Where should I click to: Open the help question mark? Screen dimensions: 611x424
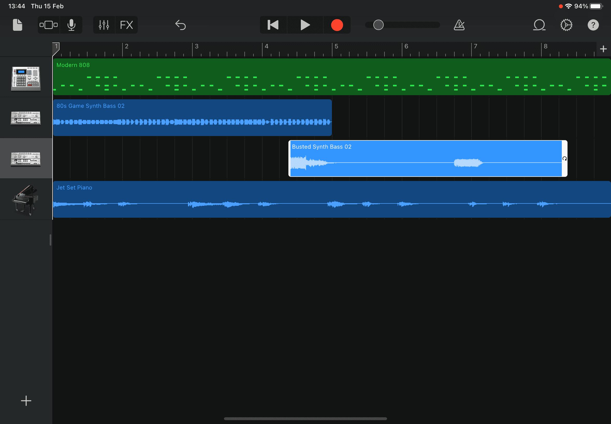(x=593, y=25)
